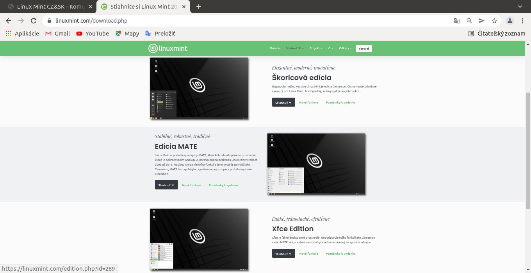Image resolution: width=531 pixels, height=273 pixels.
Task: Open the zoom magnifier icon in address bar
Action: coord(469,21)
